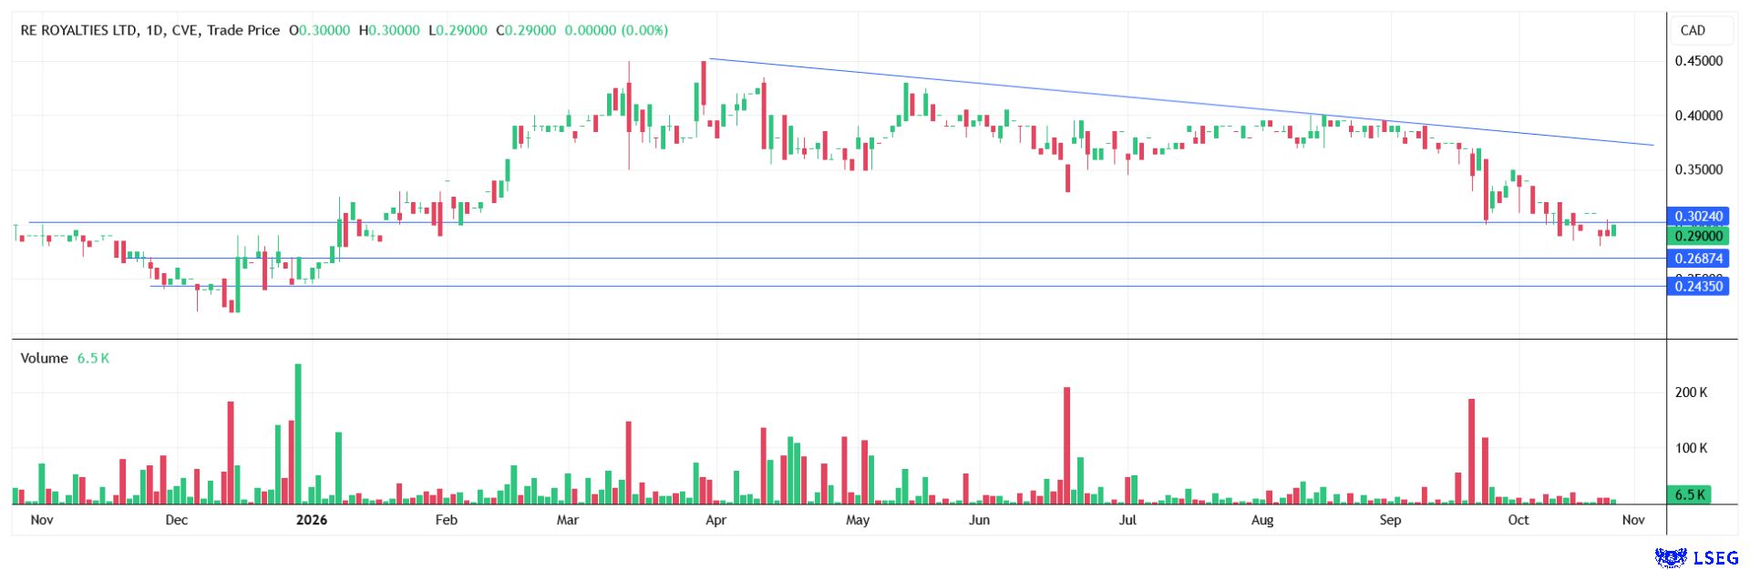Click the Feb time axis label
1750x570 pixels.
point(446,520)
